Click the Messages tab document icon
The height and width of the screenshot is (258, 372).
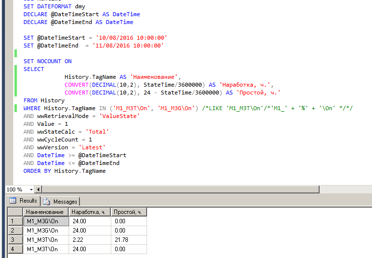coord(47,201)
